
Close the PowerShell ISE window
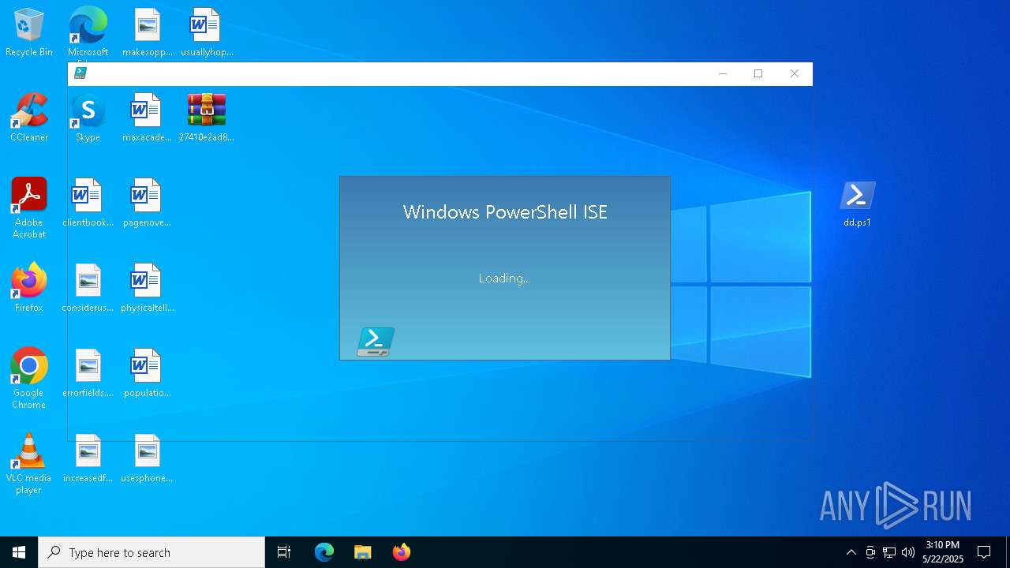[x=795, y=73]
